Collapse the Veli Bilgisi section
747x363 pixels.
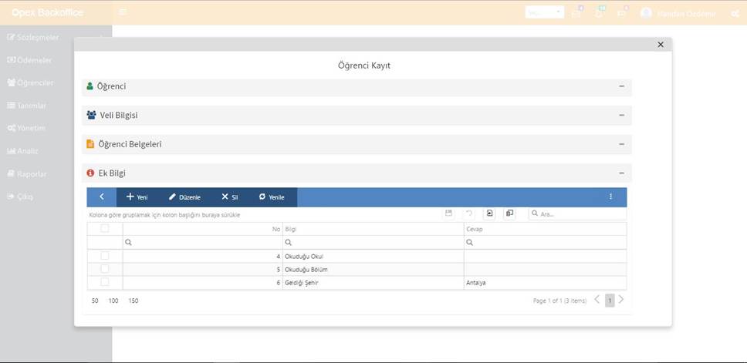(x=621, y=115)
